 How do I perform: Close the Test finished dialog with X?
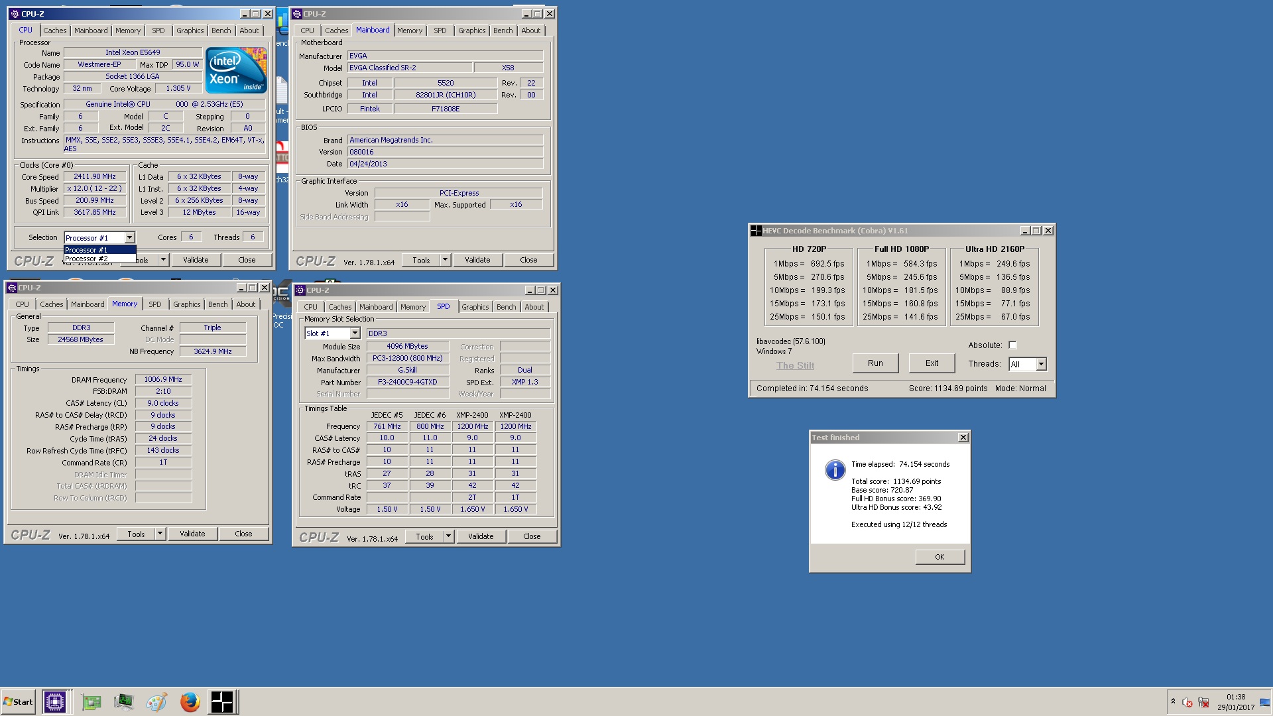tap(963, 438)
